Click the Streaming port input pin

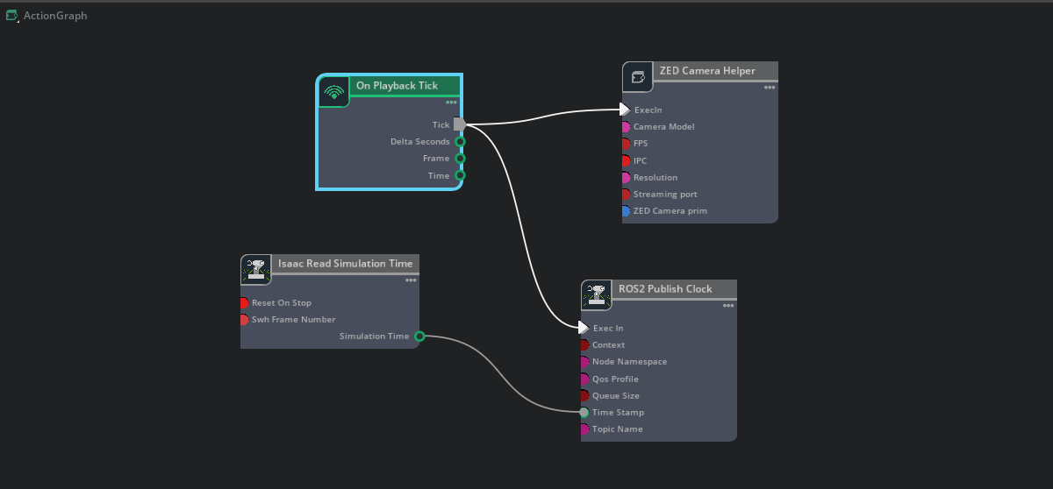[x=625, y=195]
